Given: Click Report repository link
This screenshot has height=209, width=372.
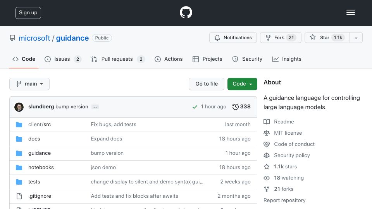Looking at the screenshot, I should click(284, 200).
